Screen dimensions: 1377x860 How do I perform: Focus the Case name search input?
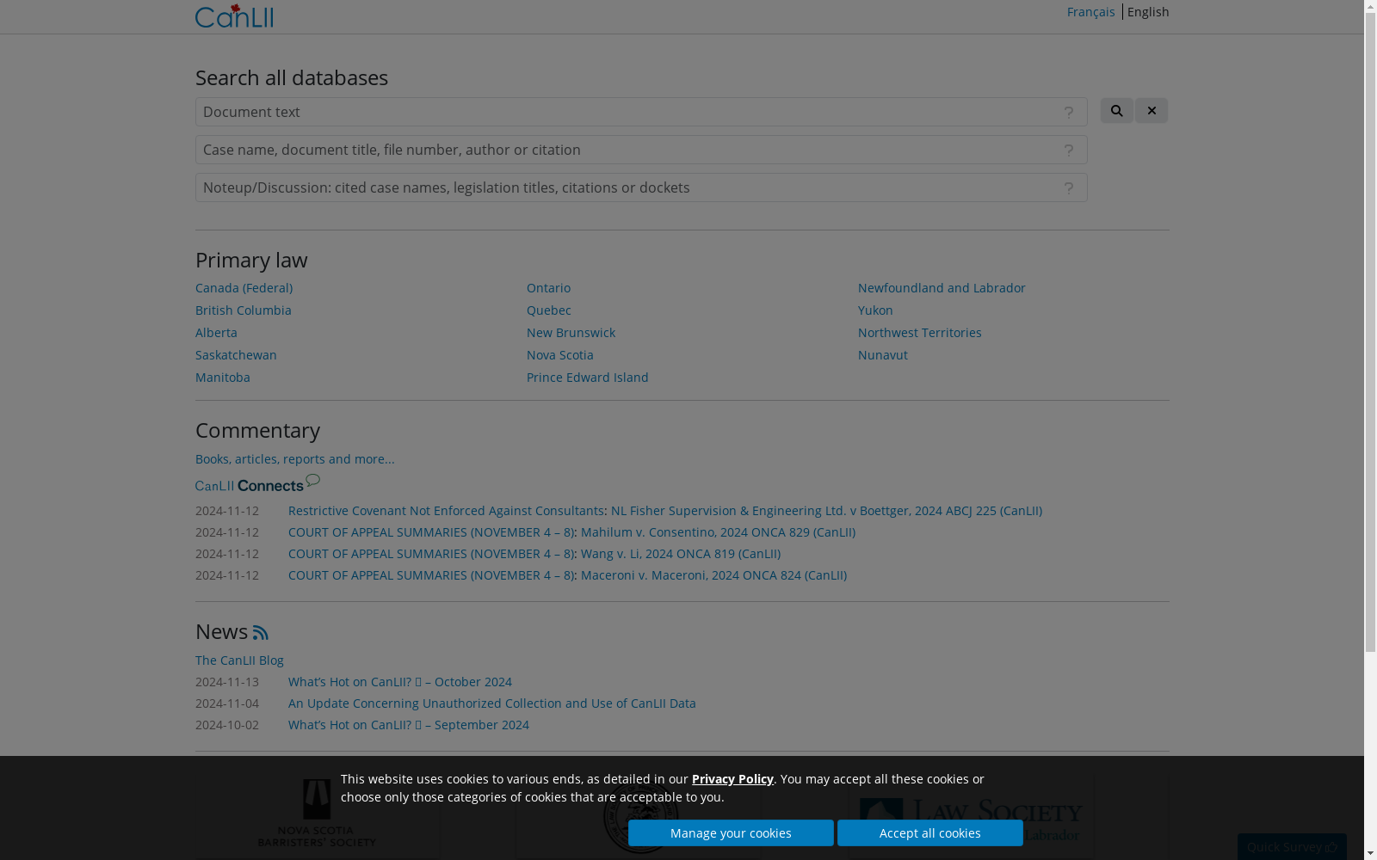point(641,150)
